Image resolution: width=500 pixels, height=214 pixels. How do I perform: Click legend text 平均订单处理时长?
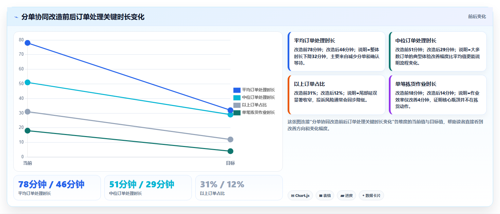(259, 90)
